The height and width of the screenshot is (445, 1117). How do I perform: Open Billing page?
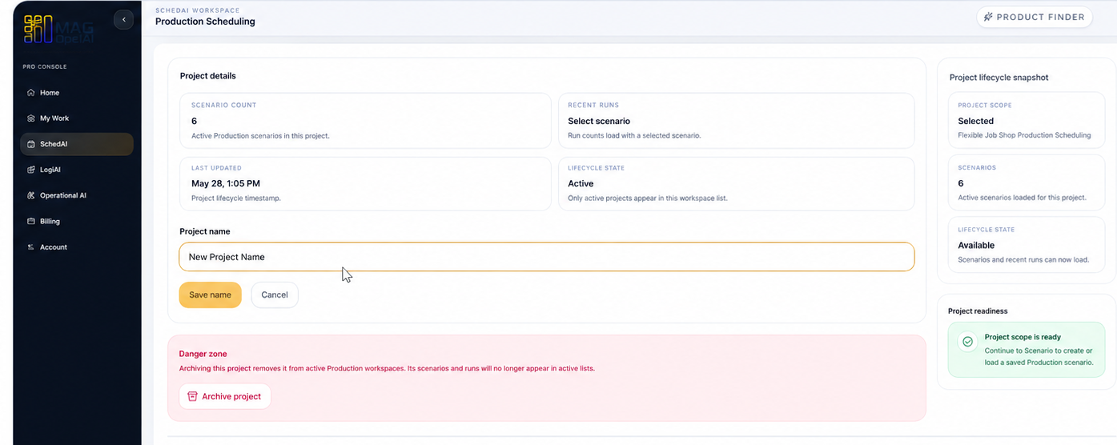click(x=77, y=221)
